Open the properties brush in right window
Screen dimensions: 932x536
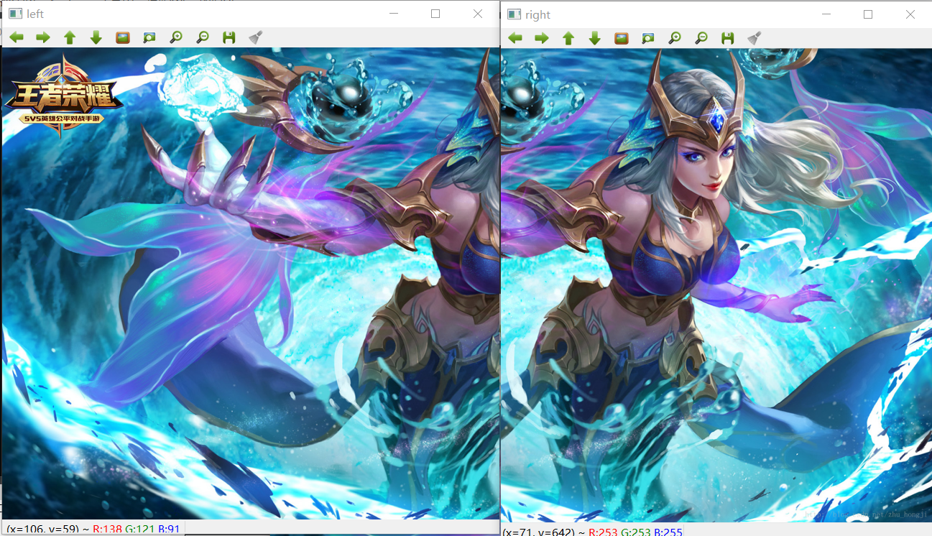pos(754,38)
